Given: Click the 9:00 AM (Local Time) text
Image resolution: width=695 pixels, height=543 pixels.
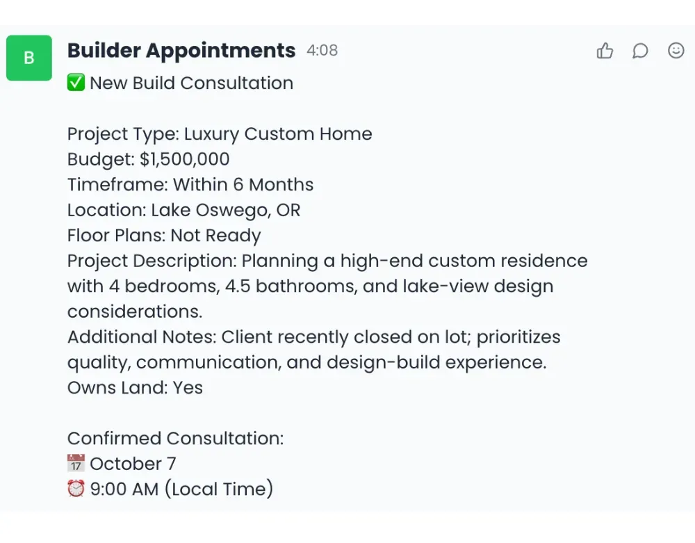Looking at the screenshot, I should [x=182, y=489].
